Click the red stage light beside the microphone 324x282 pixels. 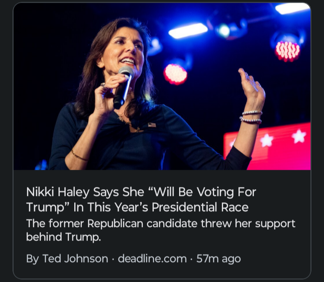tap(175, 74)
